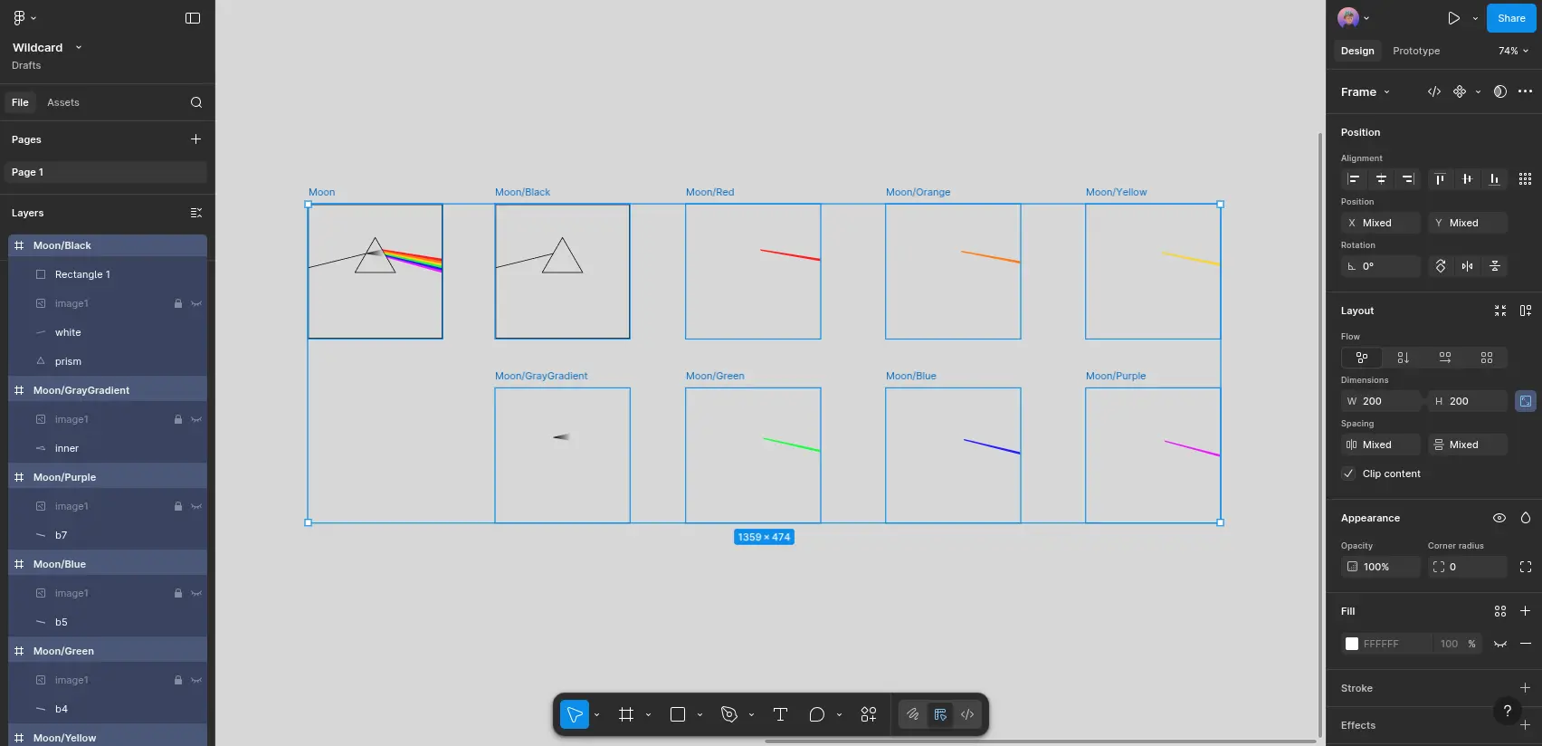Image resolution: width=1542 pixels, height=746 pixels.
Task: Click the Present play icon
Action: coord(1453,18)
